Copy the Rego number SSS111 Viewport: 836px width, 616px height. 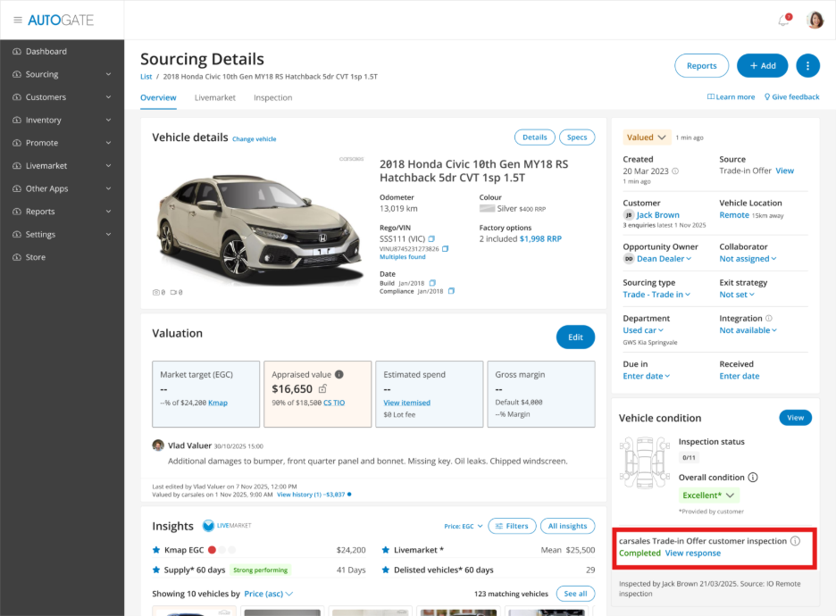431,238
